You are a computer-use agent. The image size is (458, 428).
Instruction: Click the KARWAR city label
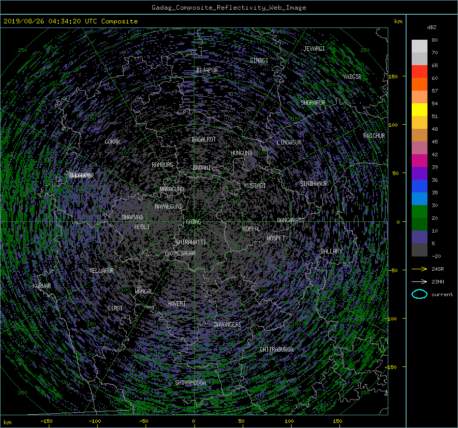click(x=42, y=286)
